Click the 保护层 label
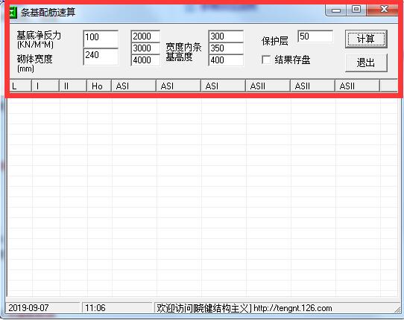 coord(275,41)
